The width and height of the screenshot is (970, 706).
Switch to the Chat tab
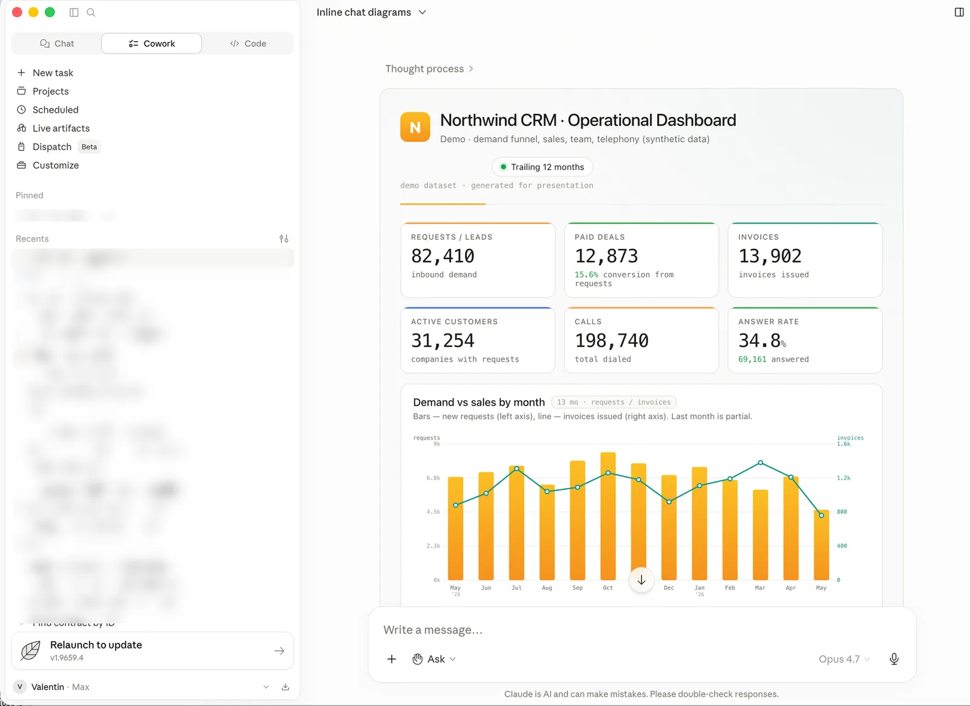pyautogui.click(x=56, y=44)
